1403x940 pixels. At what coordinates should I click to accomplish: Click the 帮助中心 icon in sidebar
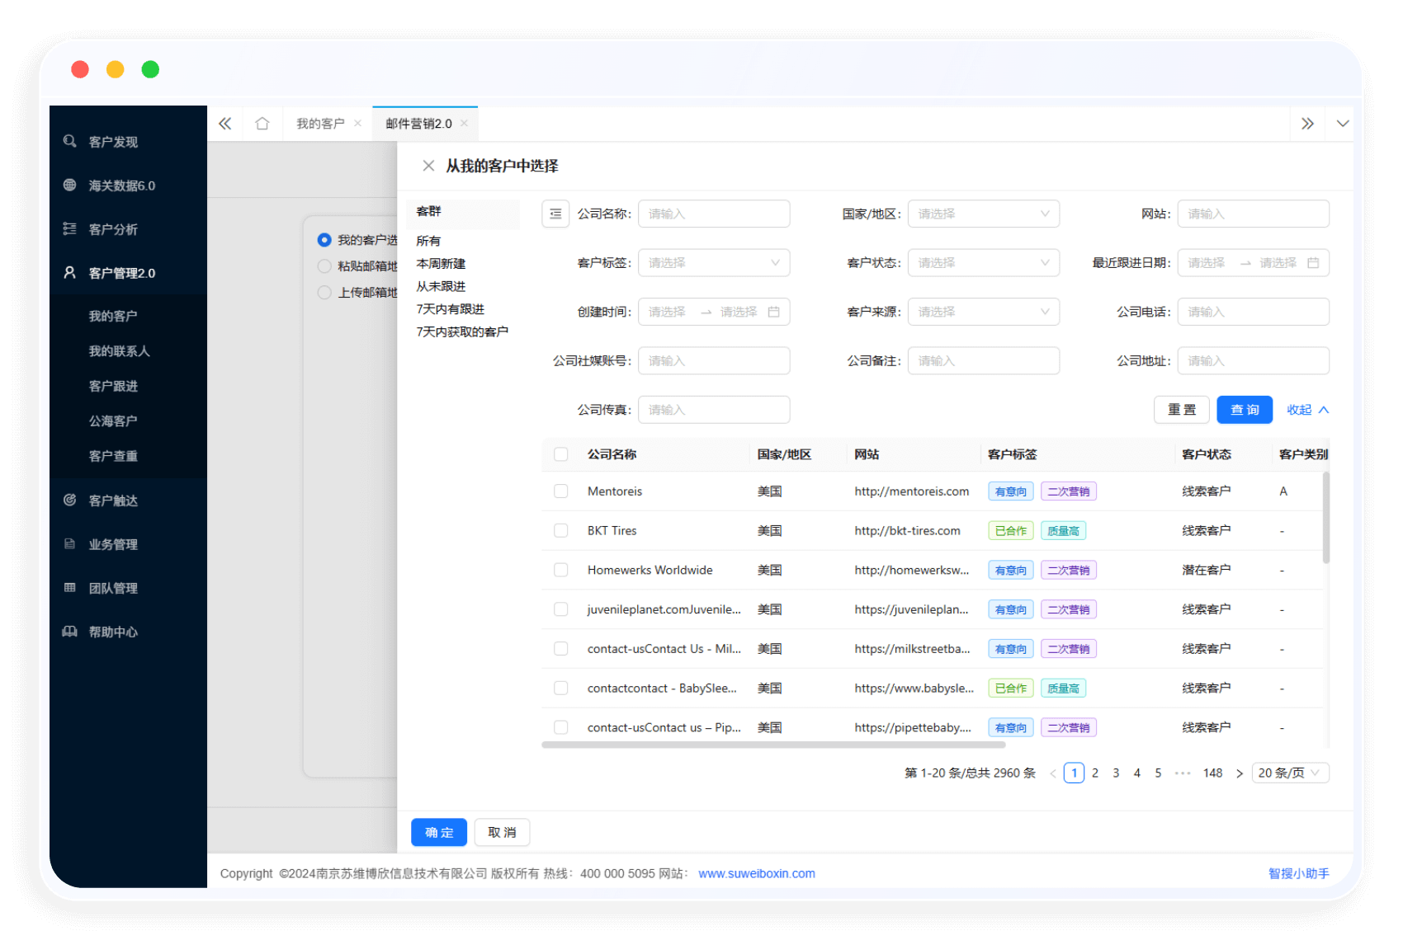70,632
